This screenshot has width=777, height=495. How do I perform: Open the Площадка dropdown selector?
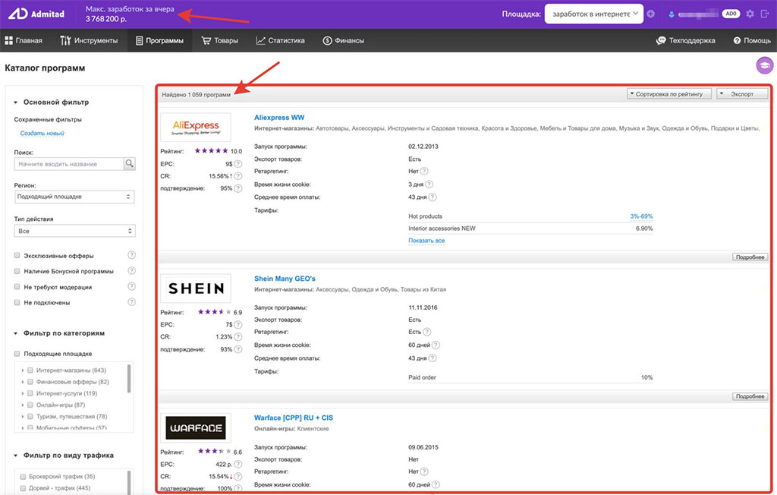(x=594, y=14)
